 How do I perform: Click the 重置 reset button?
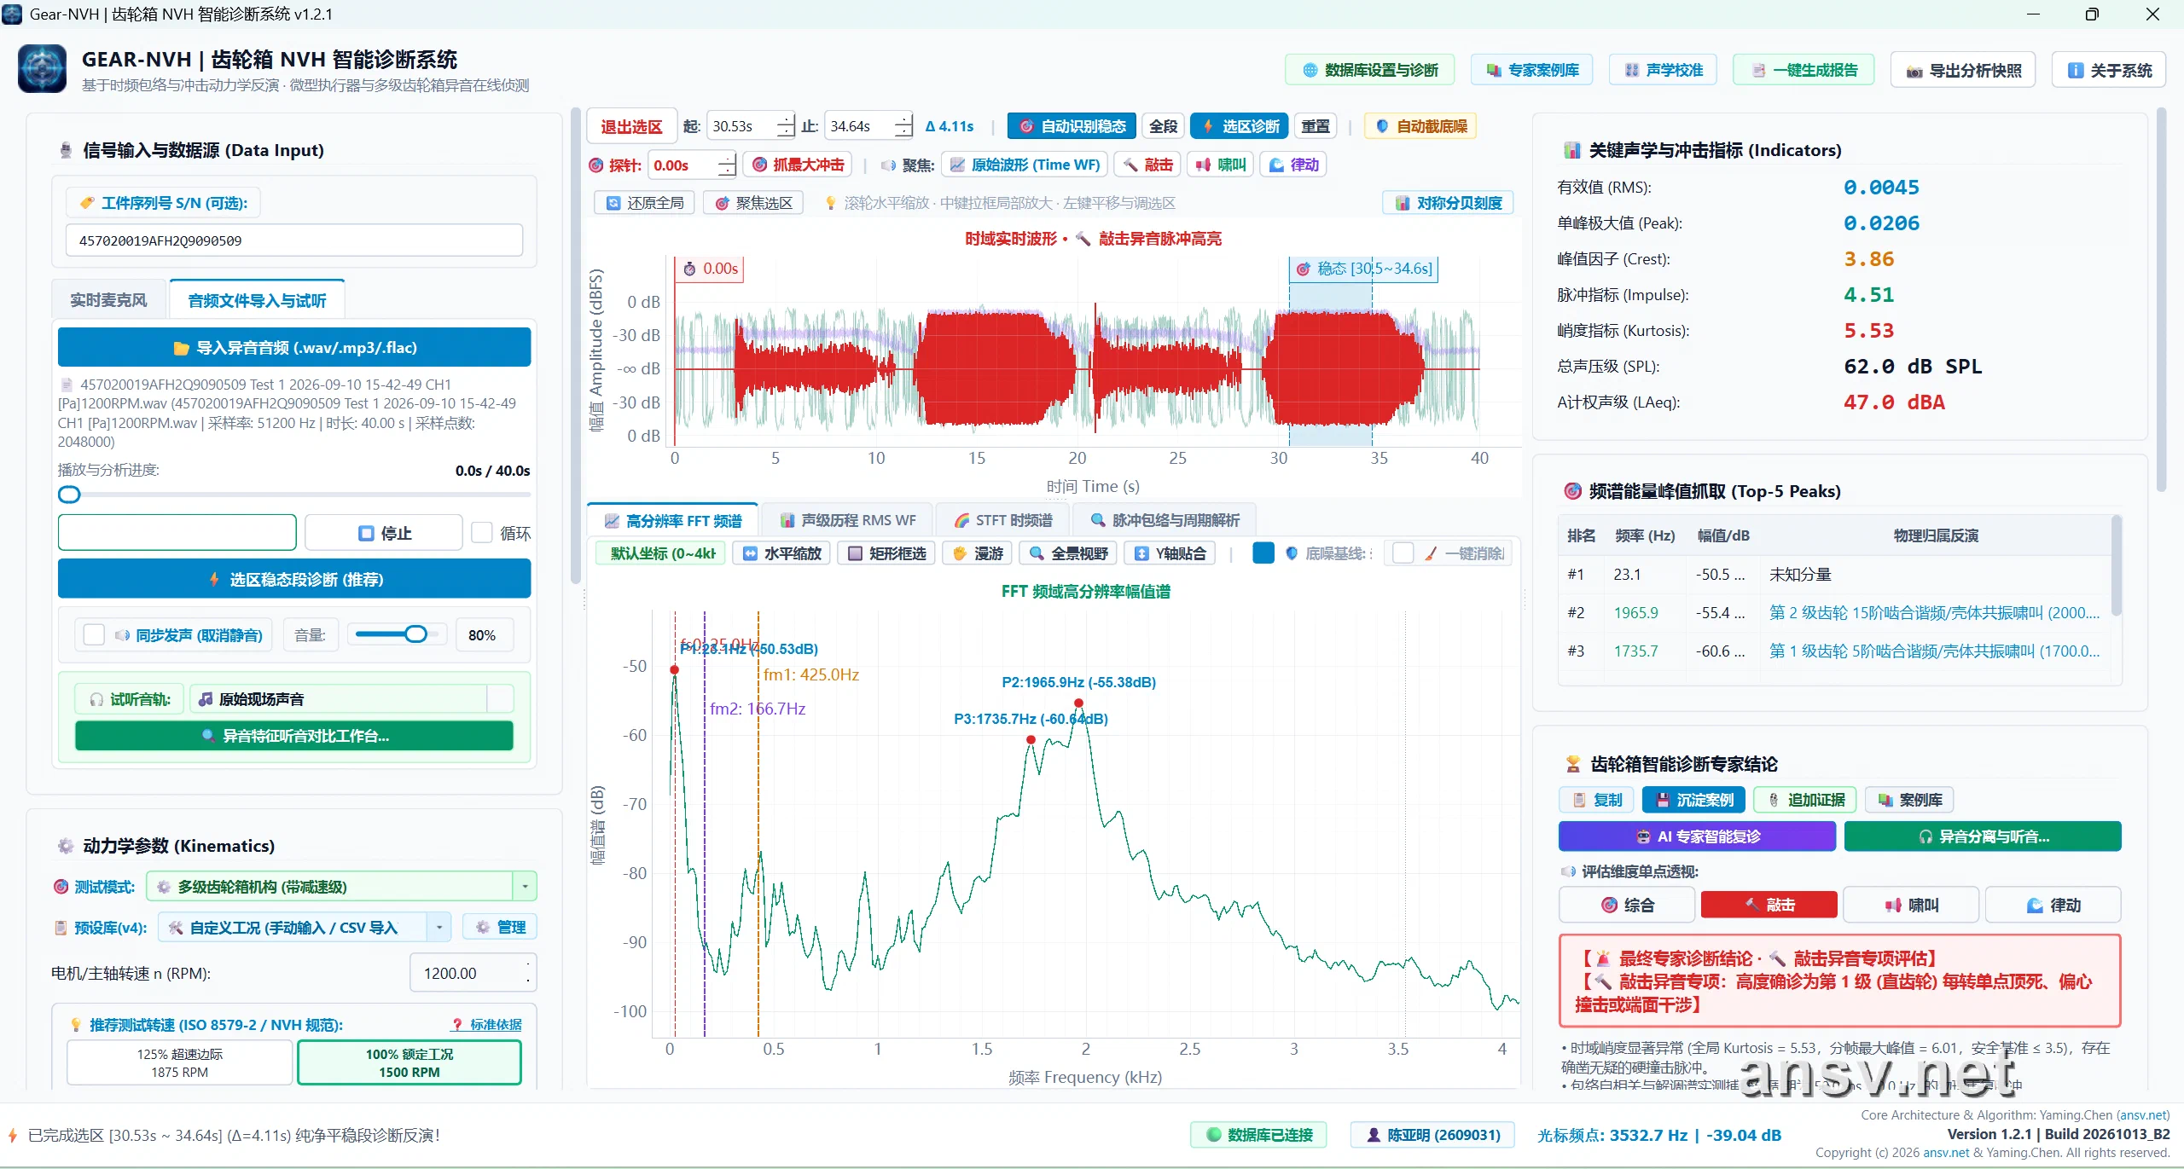click(x=1315, y=126)
